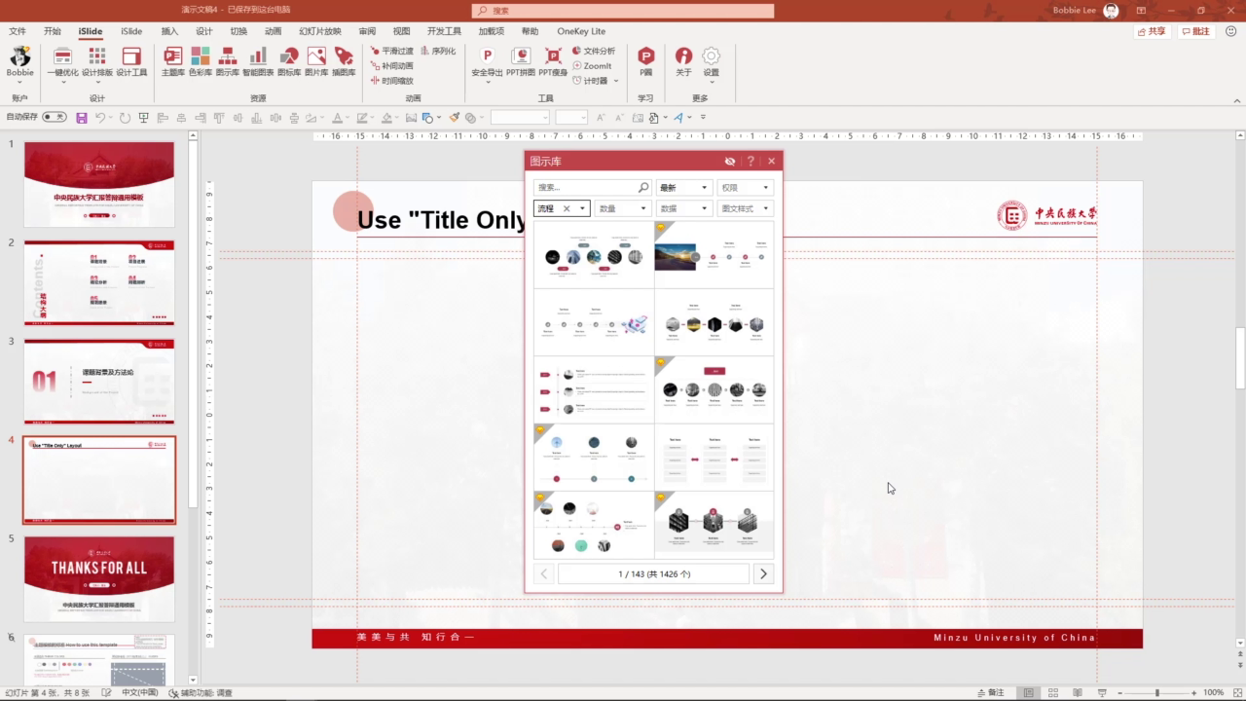Image resolution: width=1246 pixels, height=701 pixels.
Task: Open the P圈 learning community
Action: coord(645,61)
